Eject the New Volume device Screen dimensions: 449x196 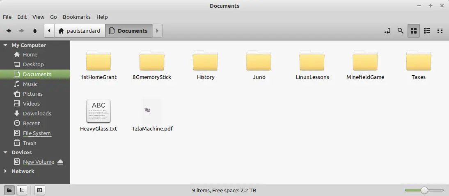pyautogui.click(x=60, y=162)
